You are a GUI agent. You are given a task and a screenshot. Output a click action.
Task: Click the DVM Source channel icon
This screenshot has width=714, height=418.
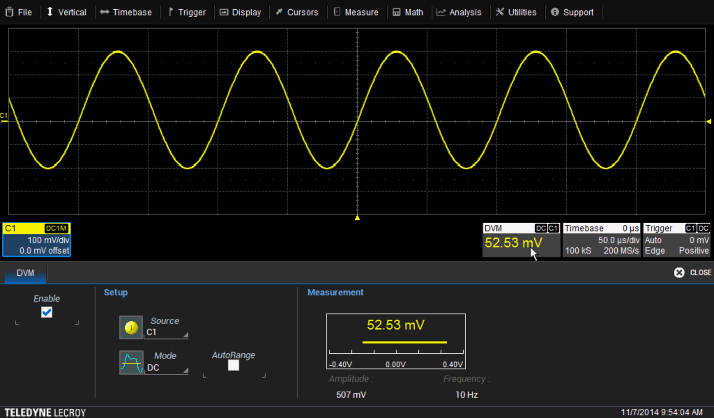coord(131,327)
